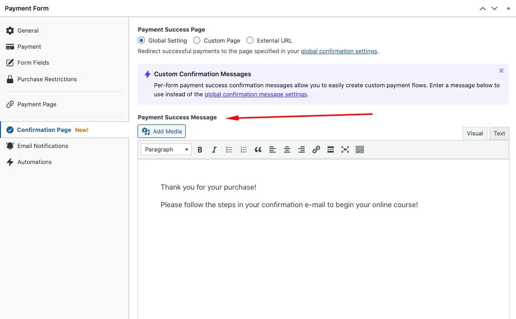
Task: Switch to the Text editor tab
Action: (x=499, y=133)
